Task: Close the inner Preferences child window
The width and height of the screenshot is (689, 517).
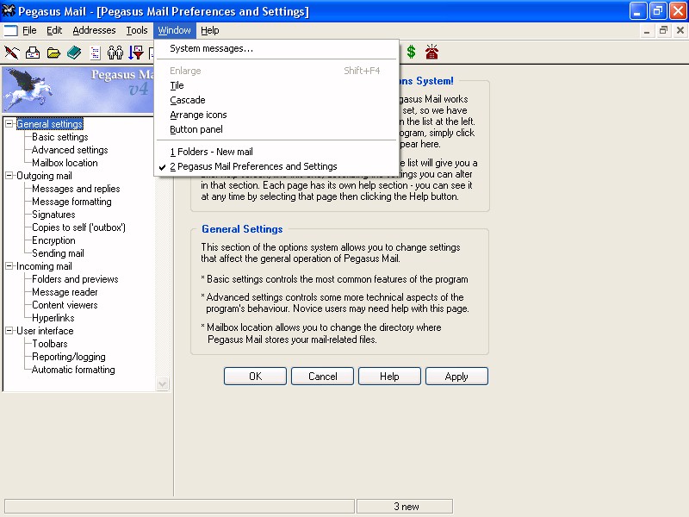Action: click(680, 30)
